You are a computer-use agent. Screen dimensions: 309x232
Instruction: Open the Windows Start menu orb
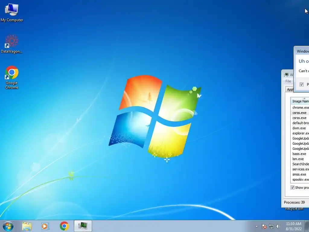(8, 226)
